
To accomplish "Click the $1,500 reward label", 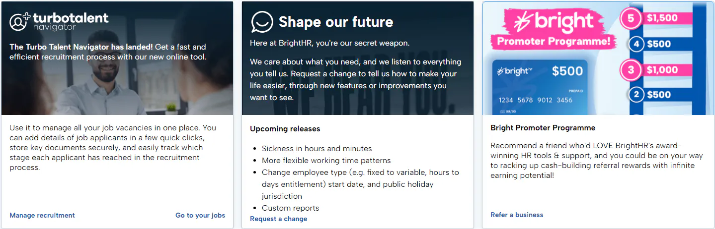I will pyautogui.click(x=662, y=18).
